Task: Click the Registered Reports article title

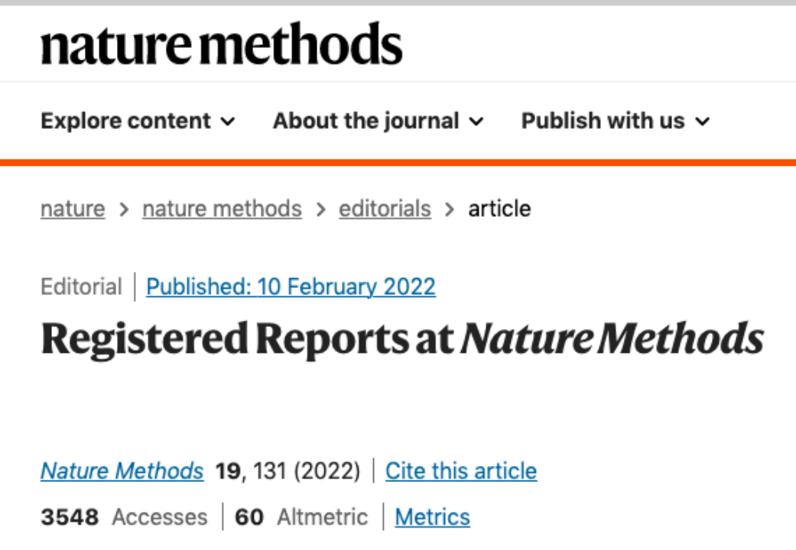Action: click(402, 338)
